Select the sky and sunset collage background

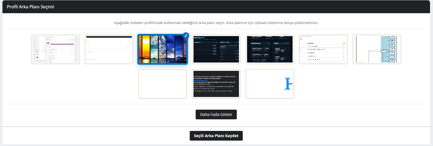(x=163, y=49)
